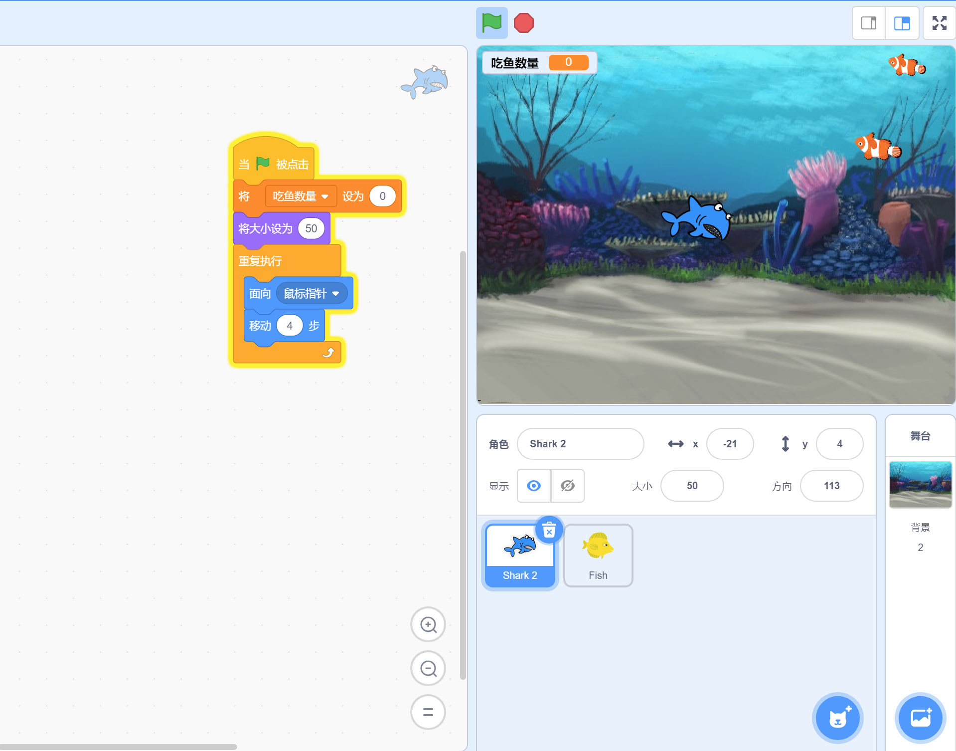The width and height of the screenshot is (956, 751).
Task: Click the green flag to start
Action: 491,23
